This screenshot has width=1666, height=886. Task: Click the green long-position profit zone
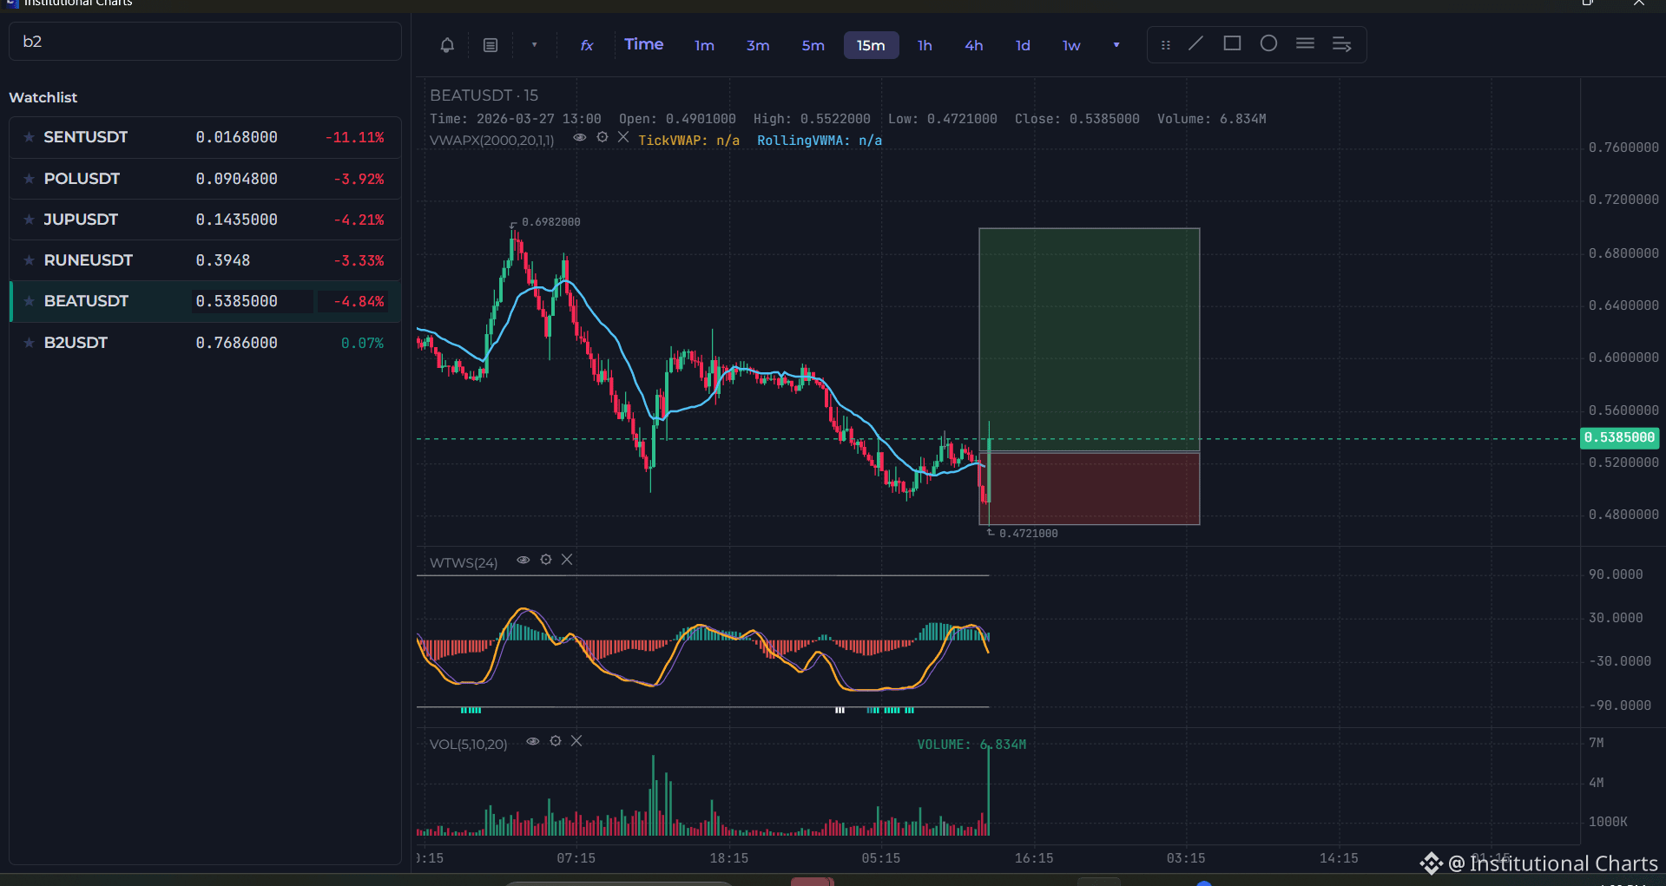[1090, 339]
